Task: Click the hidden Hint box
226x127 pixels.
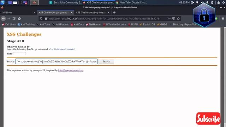Action: tap(19, 54)
